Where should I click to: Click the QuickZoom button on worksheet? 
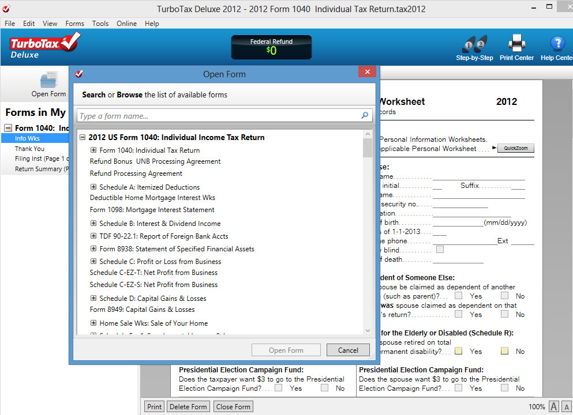point(516,148)
